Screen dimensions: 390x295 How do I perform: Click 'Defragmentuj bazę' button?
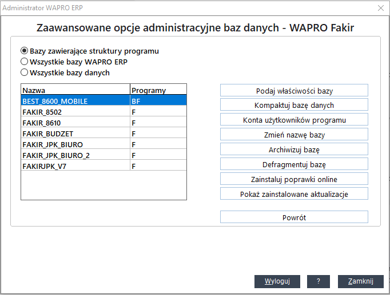(x=294, y=164)
